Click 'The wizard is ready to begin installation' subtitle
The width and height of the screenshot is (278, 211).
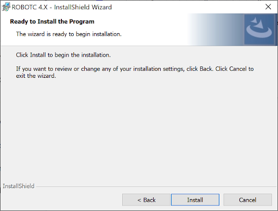point(69,34)
